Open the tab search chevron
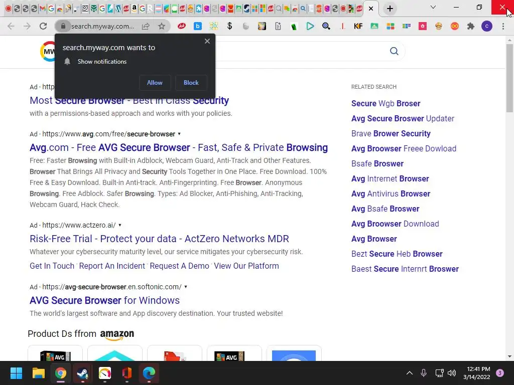Screen dimensions: 514x385 (433, 7)
